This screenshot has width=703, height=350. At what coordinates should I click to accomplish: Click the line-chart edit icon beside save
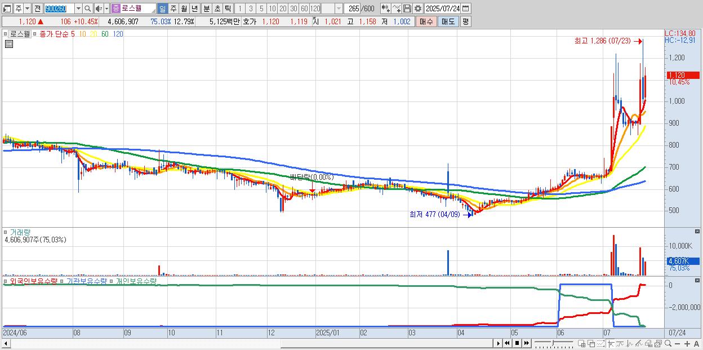(396, 8)
